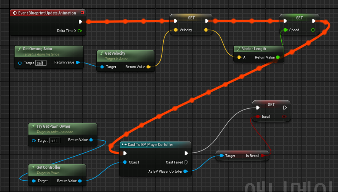Screen dimensions: 338x192
Task: Click the self field in Try Get Pawn Owner
Action: 54,141
